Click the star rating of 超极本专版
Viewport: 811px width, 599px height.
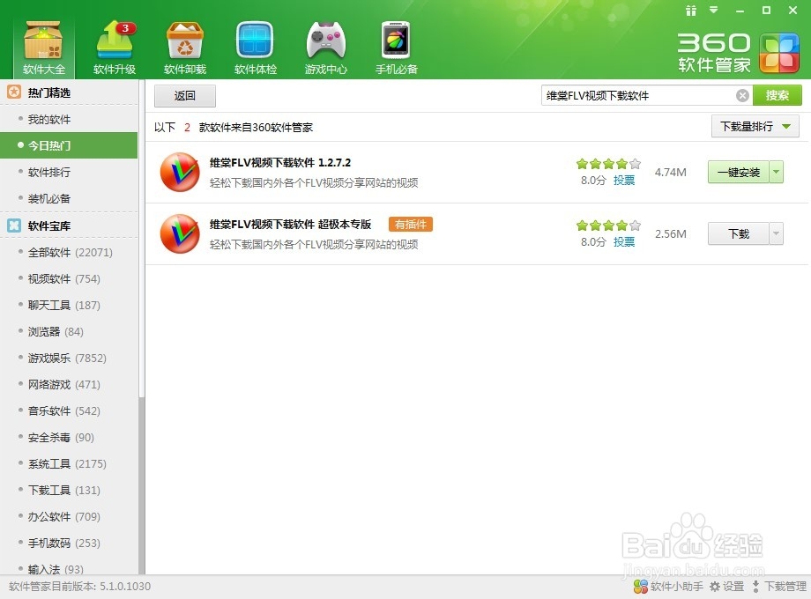pos(609,226)
